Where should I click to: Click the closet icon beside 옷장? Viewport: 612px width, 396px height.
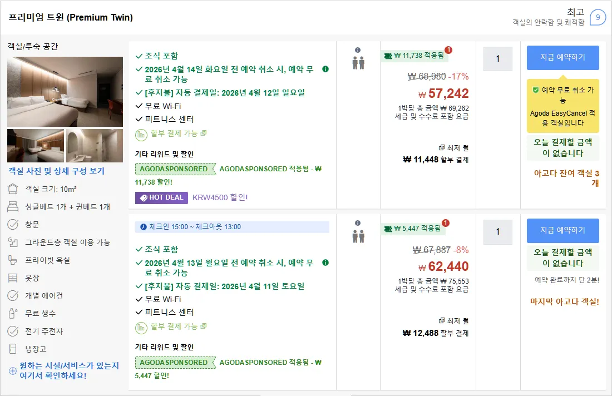(13, 278)
